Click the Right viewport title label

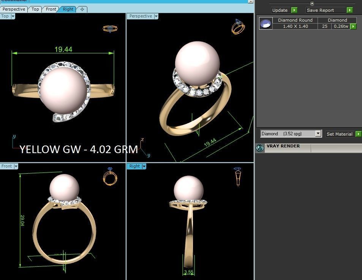point(134,166)
